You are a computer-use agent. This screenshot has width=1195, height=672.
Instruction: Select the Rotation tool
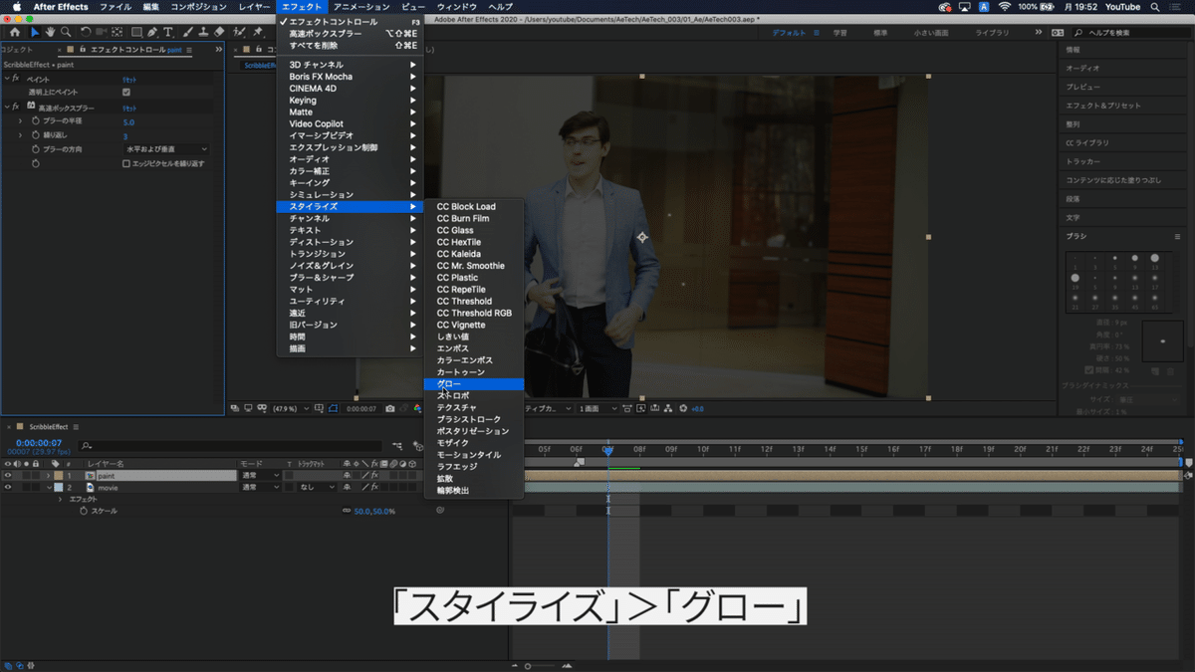coord(85,32)
